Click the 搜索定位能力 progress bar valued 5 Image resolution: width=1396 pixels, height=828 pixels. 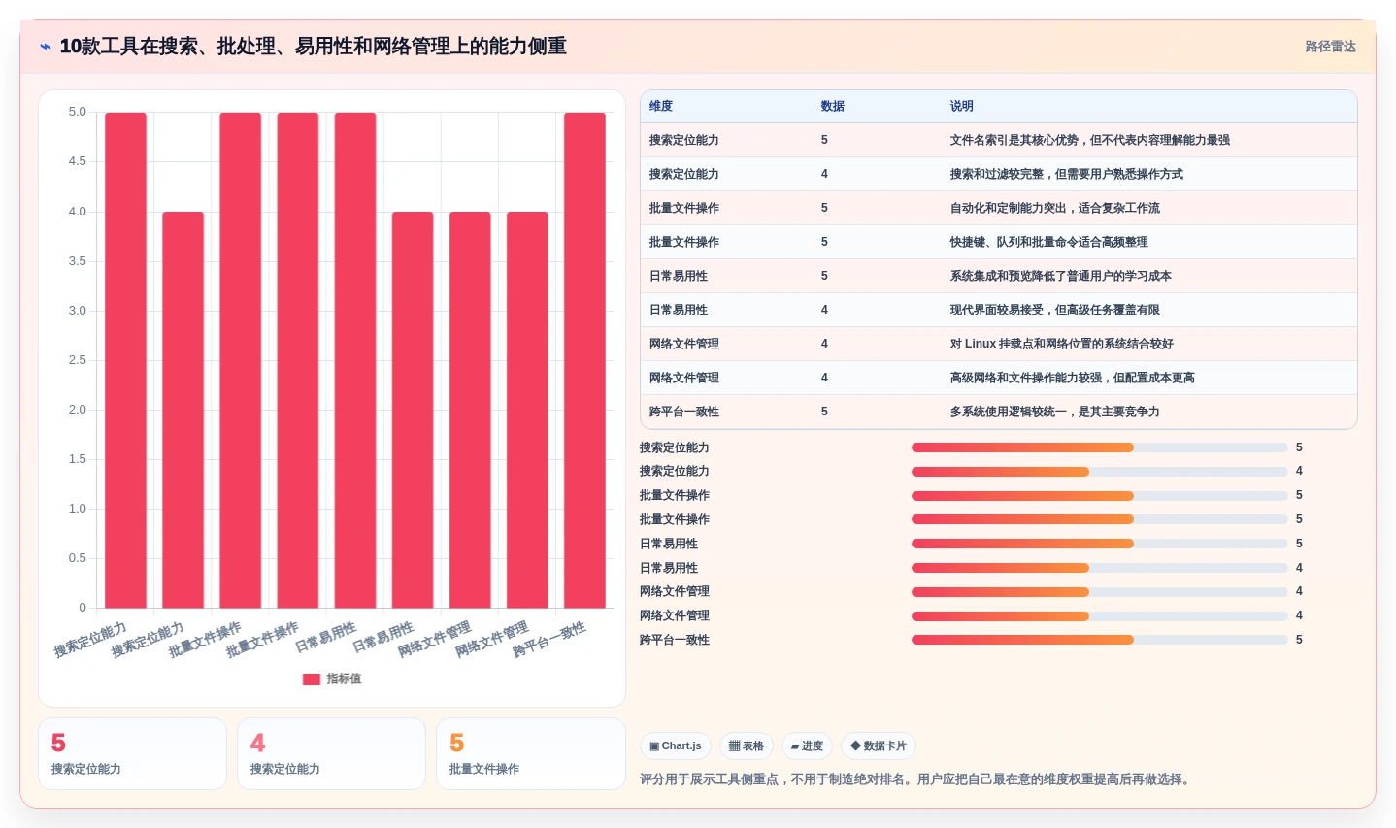[x=1099, y=447]
